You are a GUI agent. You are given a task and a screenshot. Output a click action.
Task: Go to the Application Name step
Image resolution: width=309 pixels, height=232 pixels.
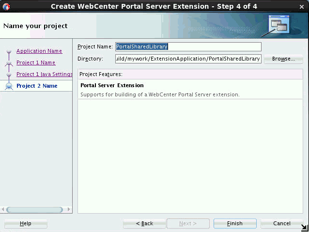click(x=39, y=51)
